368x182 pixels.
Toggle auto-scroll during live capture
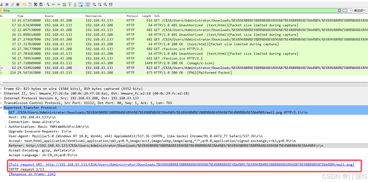point(81,4)
